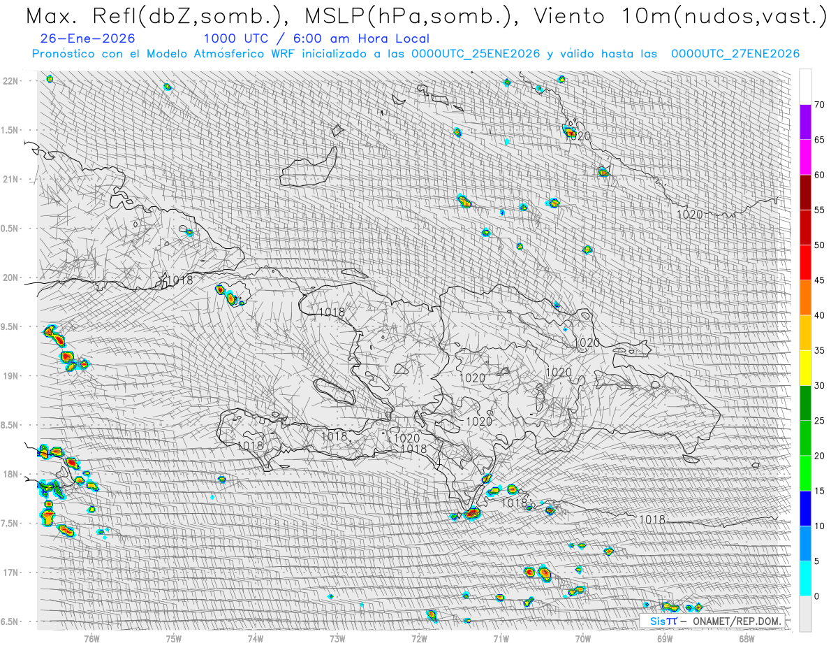This screenshot has width=838, height=648.
Task: Click the '73W' longitude axis label
Action: 337,639
